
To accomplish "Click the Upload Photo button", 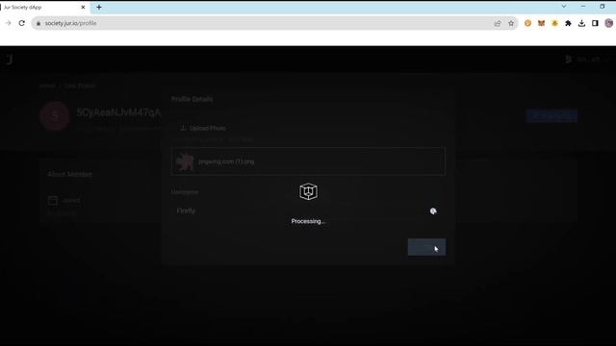I will (203, 128).
